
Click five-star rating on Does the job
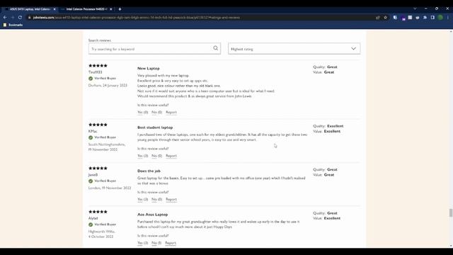(x=98, y=169)
